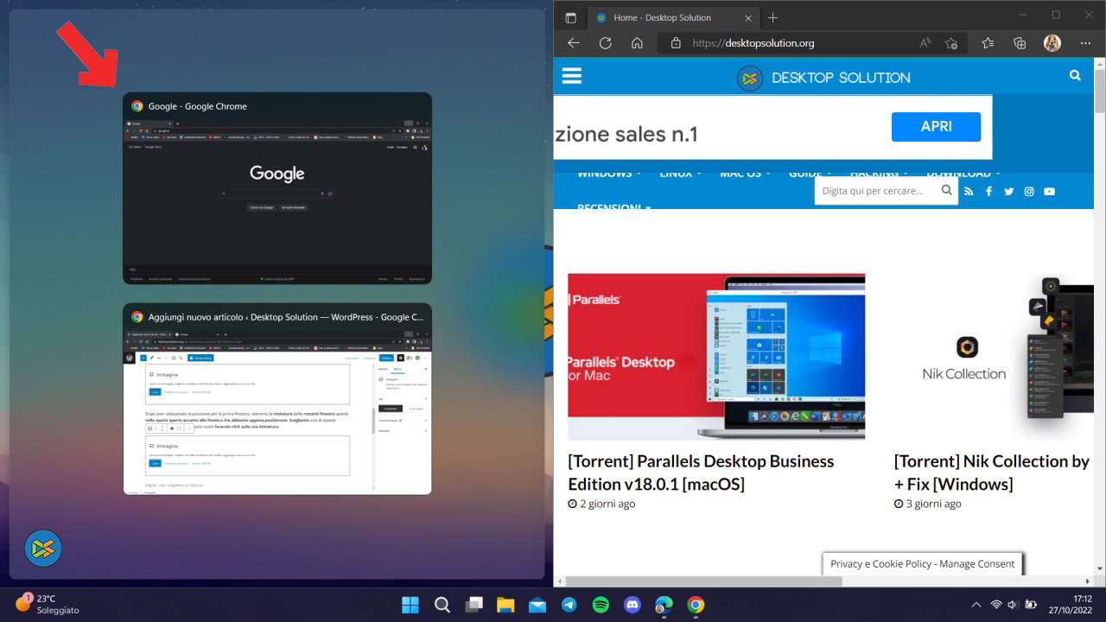Open the Instagram profile icon

coord(1029,192)
